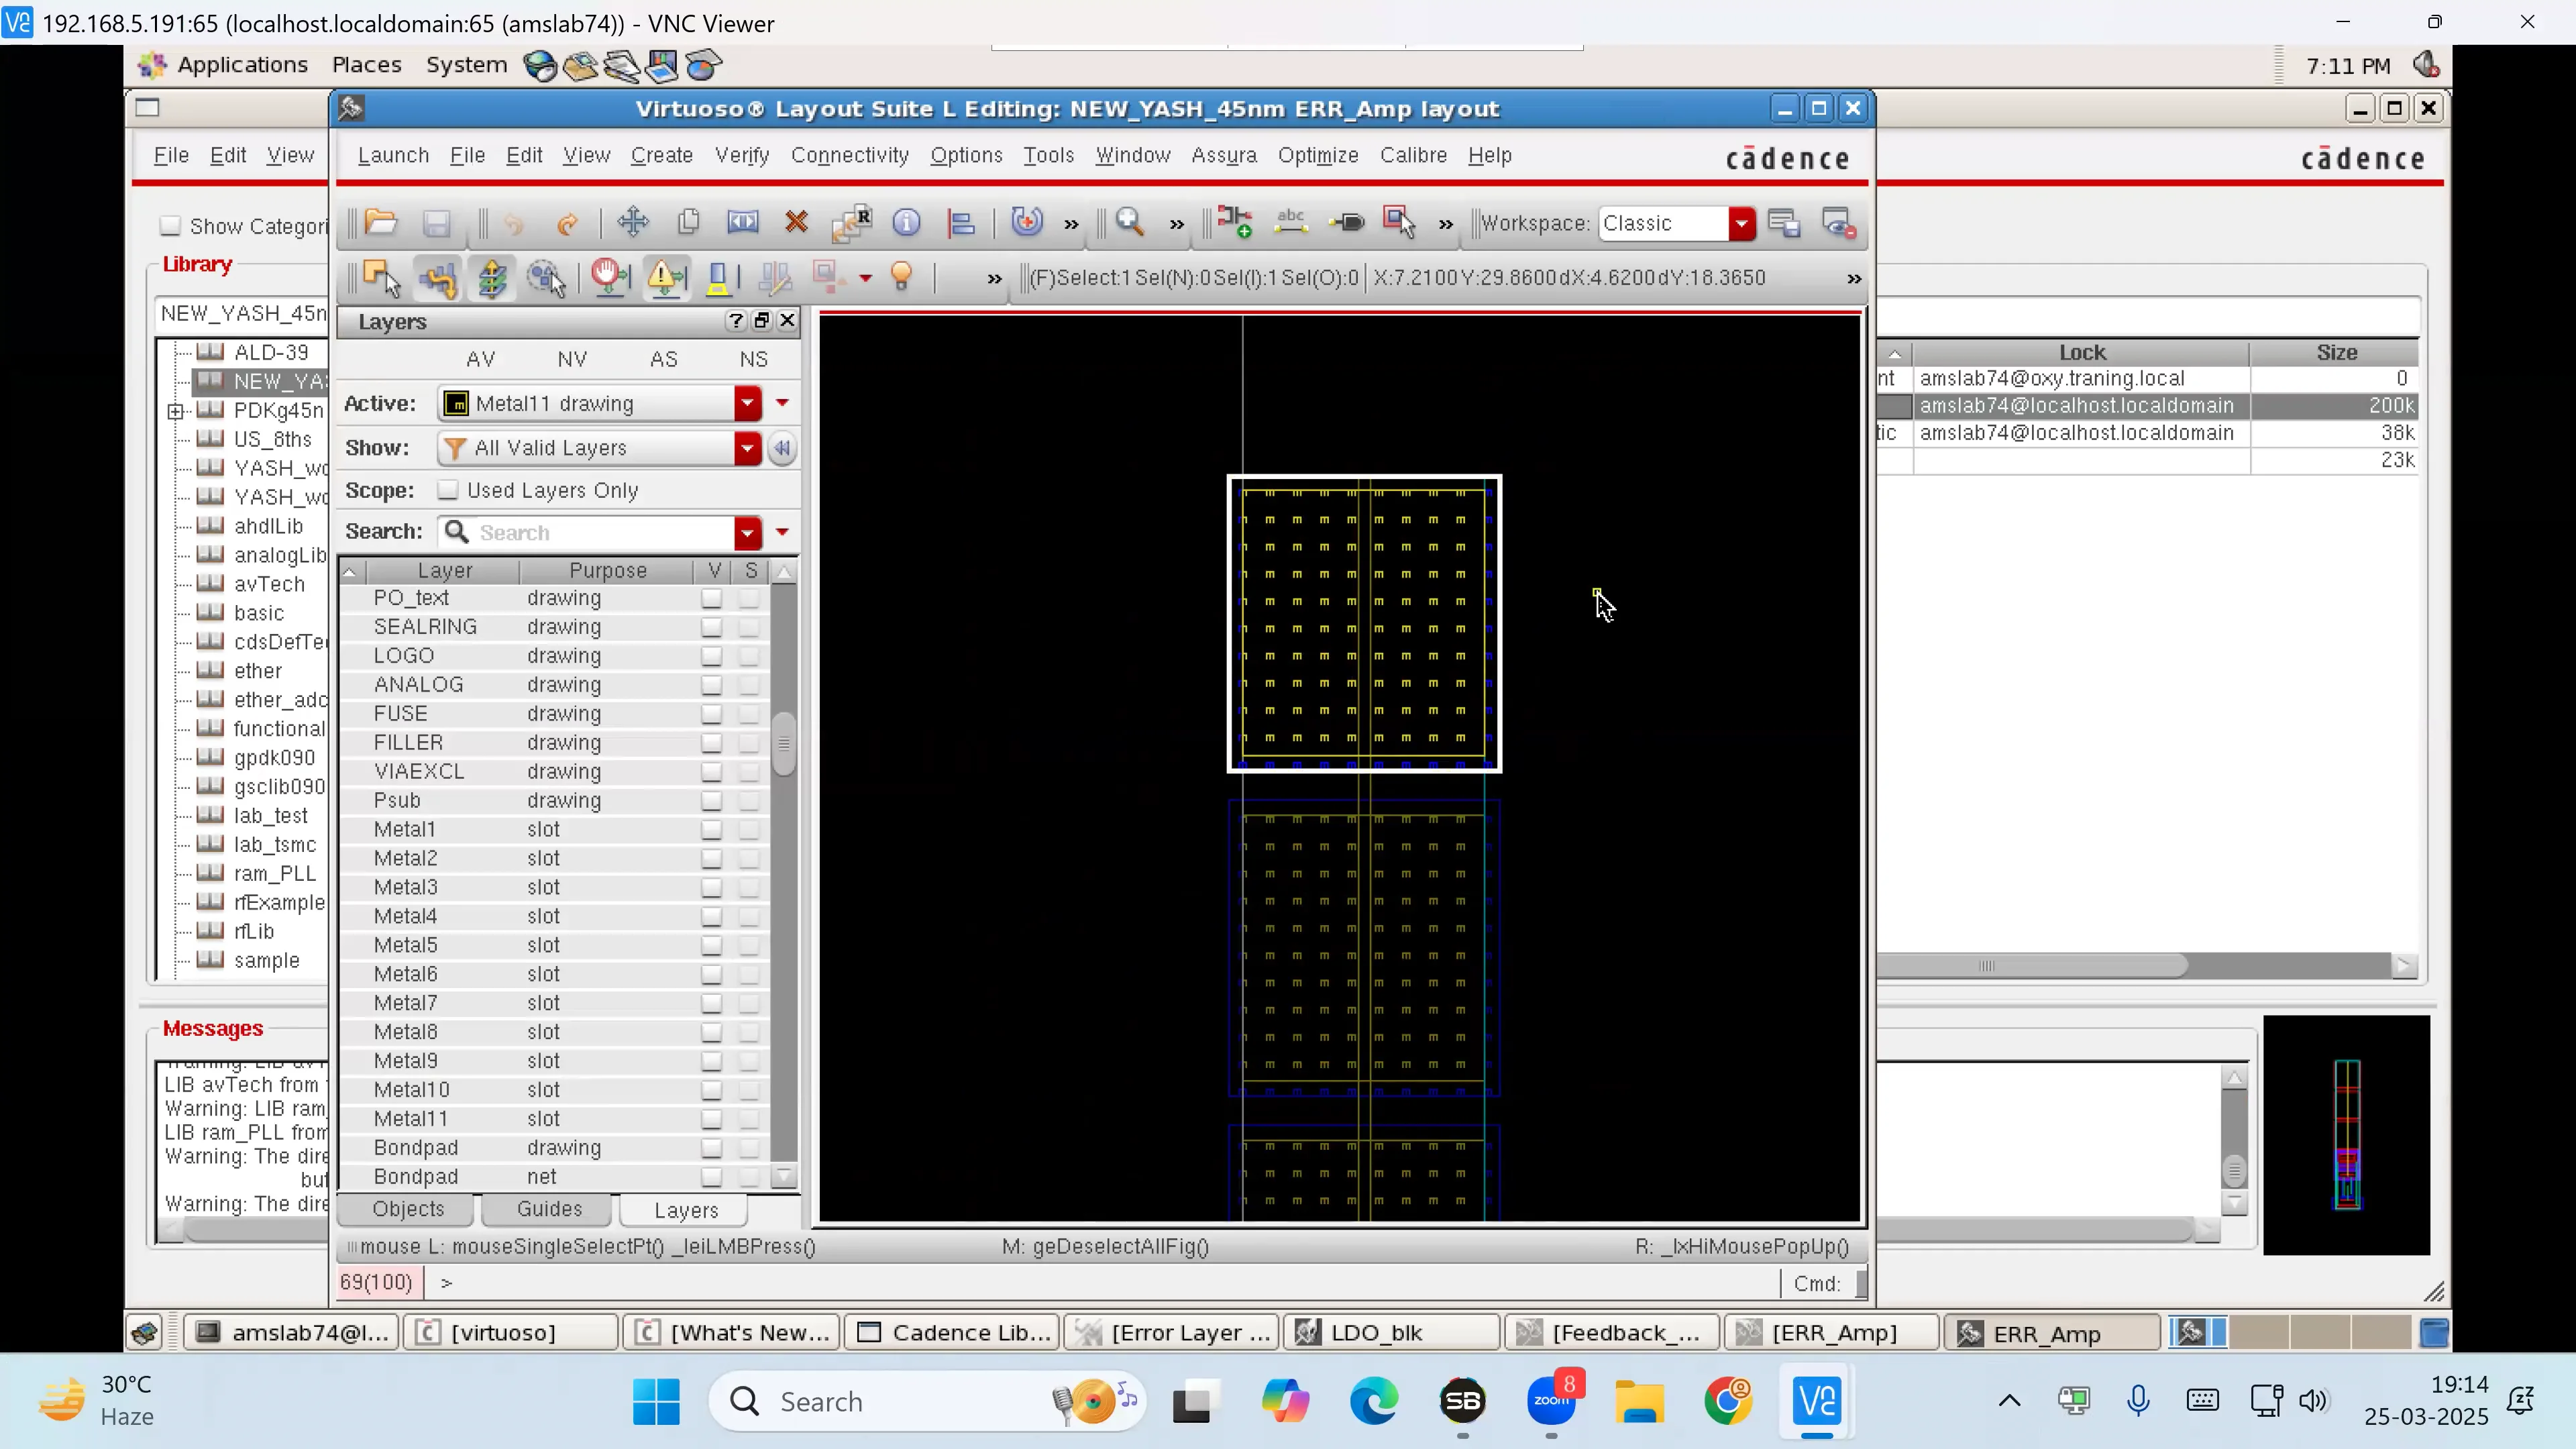Click the Zoom magnifier toolbar icon

pos(1130,222)
